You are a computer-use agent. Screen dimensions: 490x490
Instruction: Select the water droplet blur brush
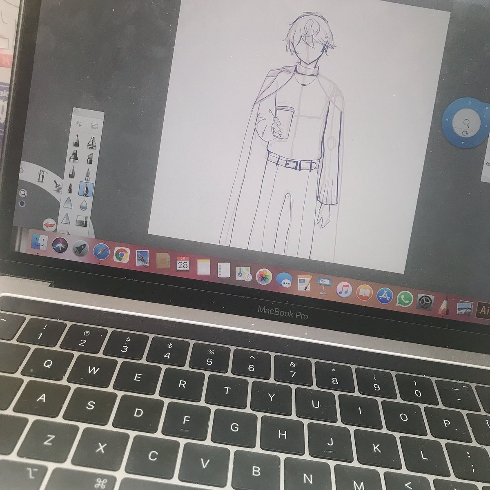coord(85,205)
